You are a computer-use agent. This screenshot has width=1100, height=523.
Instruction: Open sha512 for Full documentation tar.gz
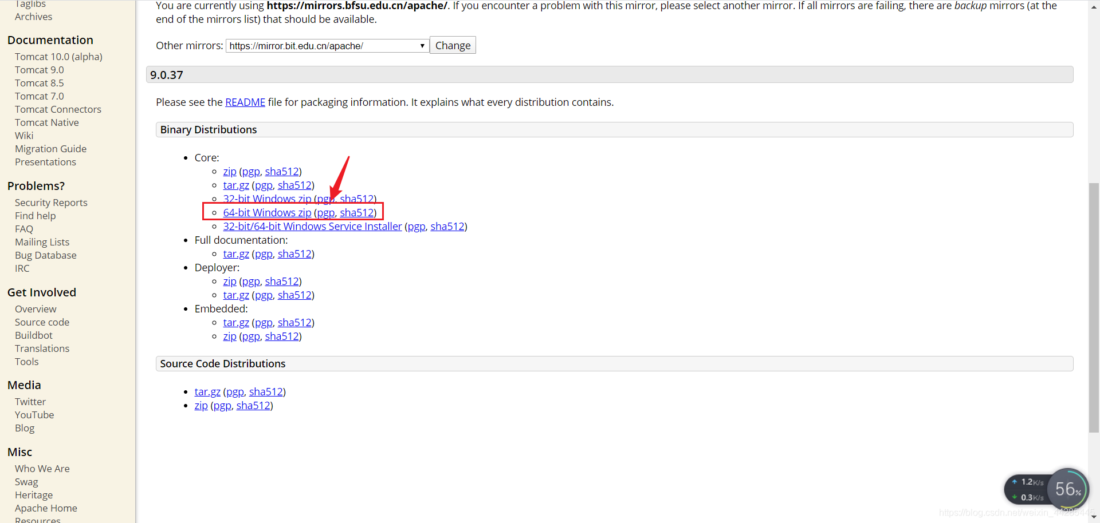[294, 253]
